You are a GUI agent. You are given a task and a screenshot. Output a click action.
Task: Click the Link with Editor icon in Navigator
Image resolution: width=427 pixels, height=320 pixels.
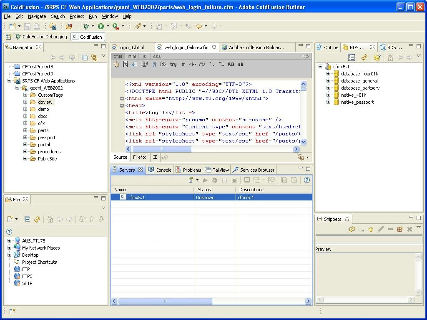pyautogui.click(x=94, y=57)
